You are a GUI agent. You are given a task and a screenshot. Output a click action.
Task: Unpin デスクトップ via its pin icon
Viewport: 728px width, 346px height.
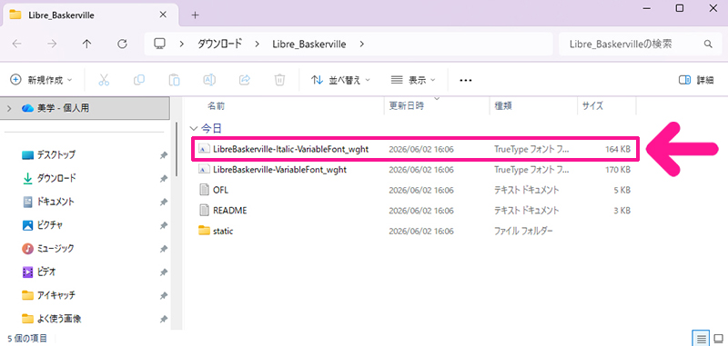164,155
